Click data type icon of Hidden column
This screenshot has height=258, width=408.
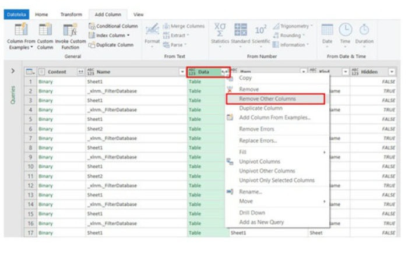click(x=355, y=72)
